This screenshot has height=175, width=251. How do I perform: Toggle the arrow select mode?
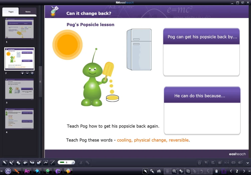point(145,171)
